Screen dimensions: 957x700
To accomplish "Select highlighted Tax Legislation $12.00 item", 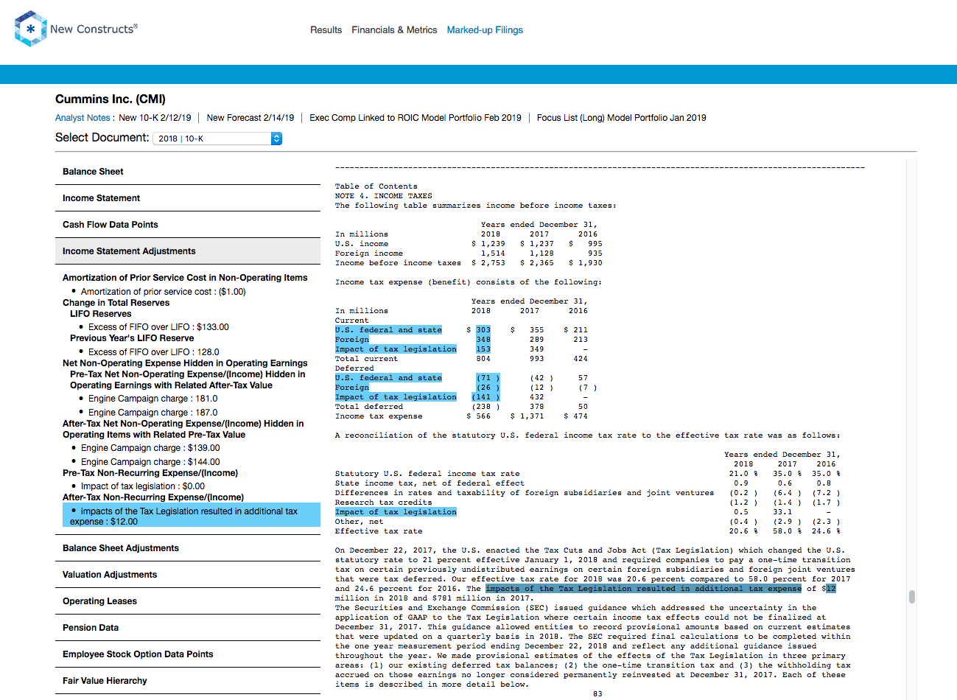I will tap(192, 516).
